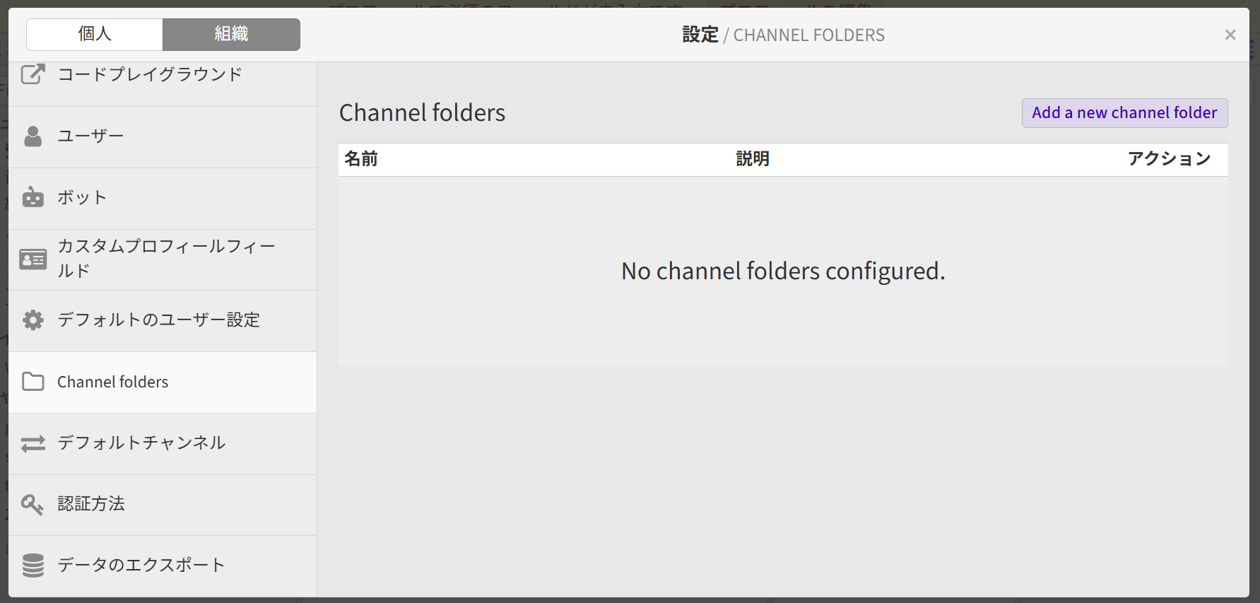The height and width of the screenshot is (603, 1260).
Task: Click the 名前 column header
Action: [x=361, y=159]
